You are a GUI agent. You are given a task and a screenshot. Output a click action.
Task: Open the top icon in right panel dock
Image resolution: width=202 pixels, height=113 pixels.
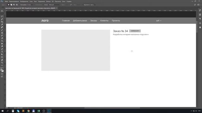tap(200, 10)
